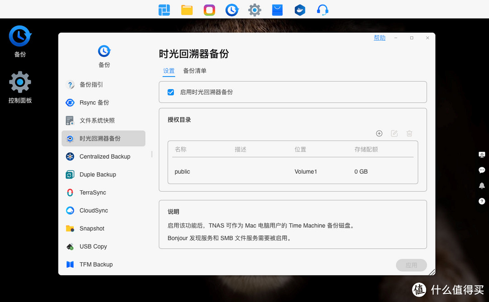The height and width of the screenshot is (302, 489).
Task: Click the 应用 apply button
Action: [x=411, y=265]
